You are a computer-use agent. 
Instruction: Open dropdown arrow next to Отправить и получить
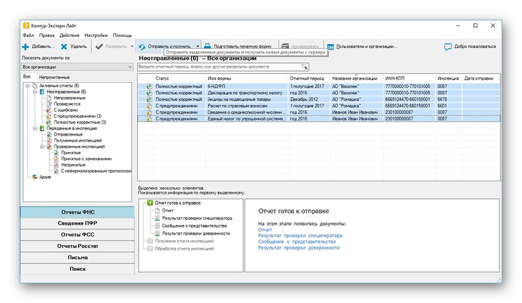click(198, 46)
